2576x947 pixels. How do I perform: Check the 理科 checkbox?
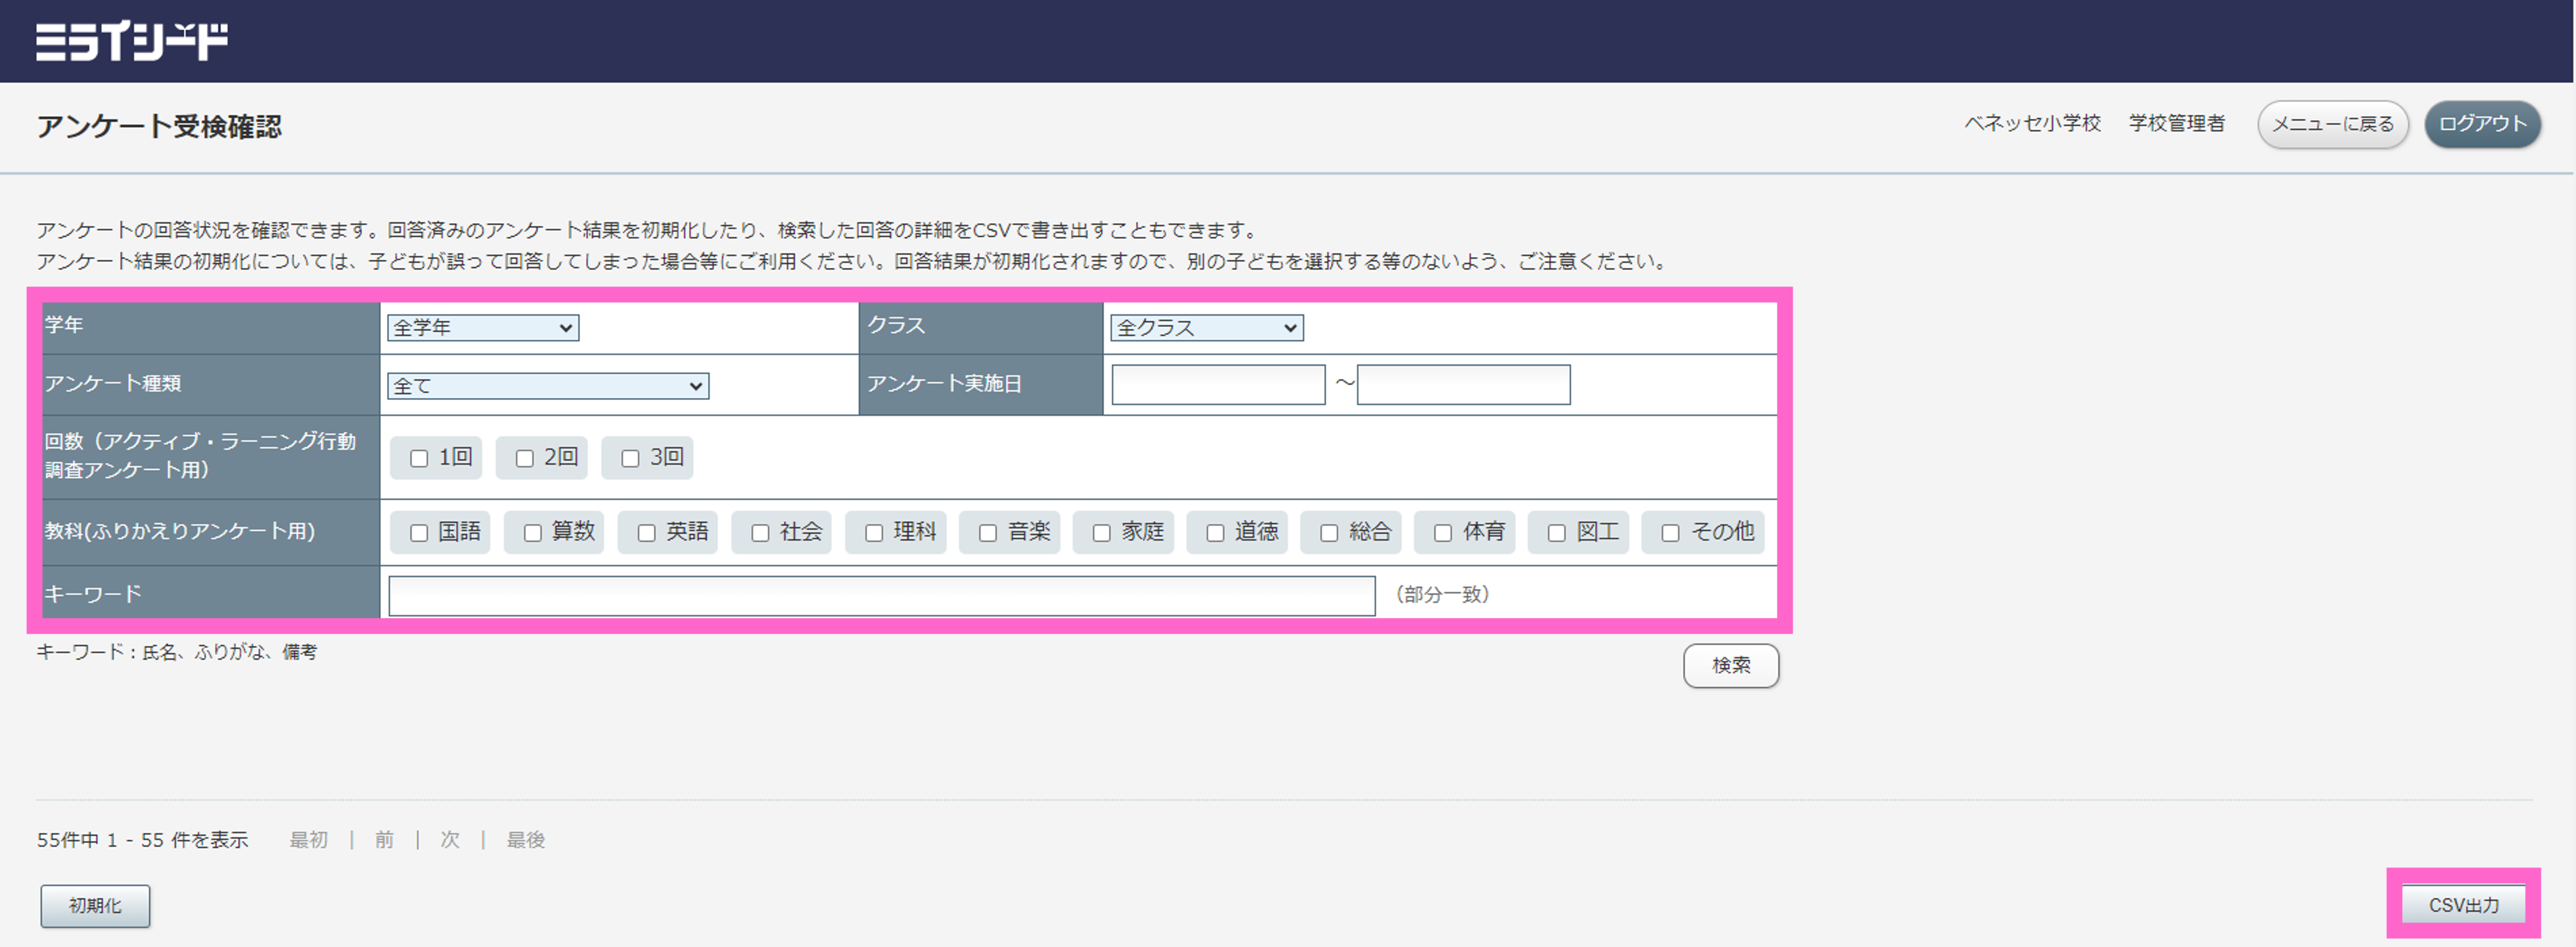point(874,533)
